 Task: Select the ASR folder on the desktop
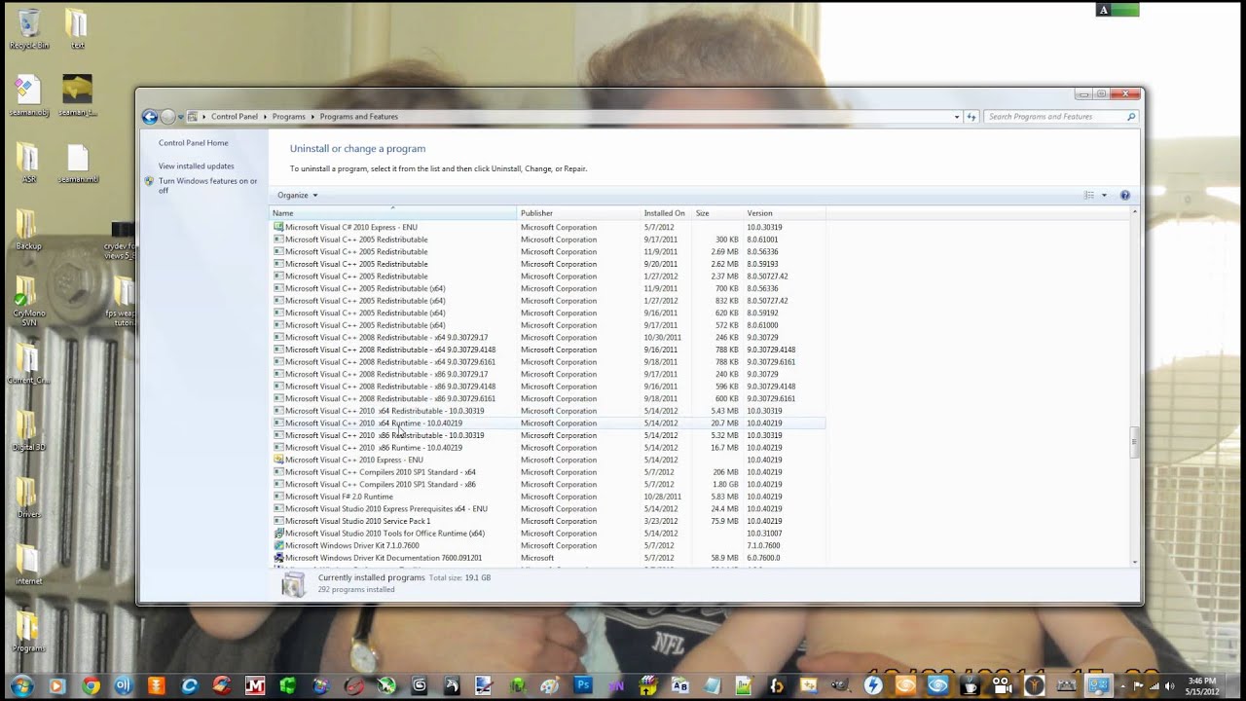click(29, 163)
